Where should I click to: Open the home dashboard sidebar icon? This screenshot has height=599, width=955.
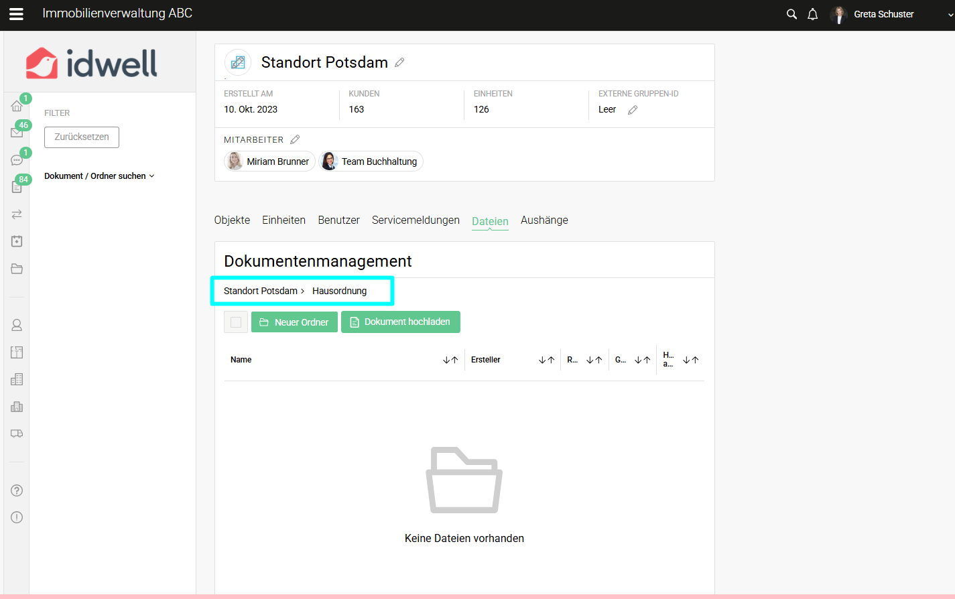[17, 106]
